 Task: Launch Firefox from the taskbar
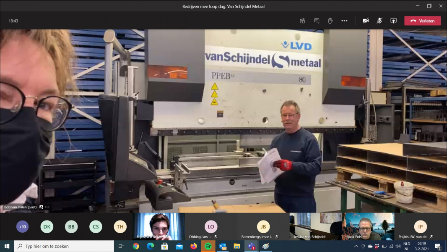point(194,246)
